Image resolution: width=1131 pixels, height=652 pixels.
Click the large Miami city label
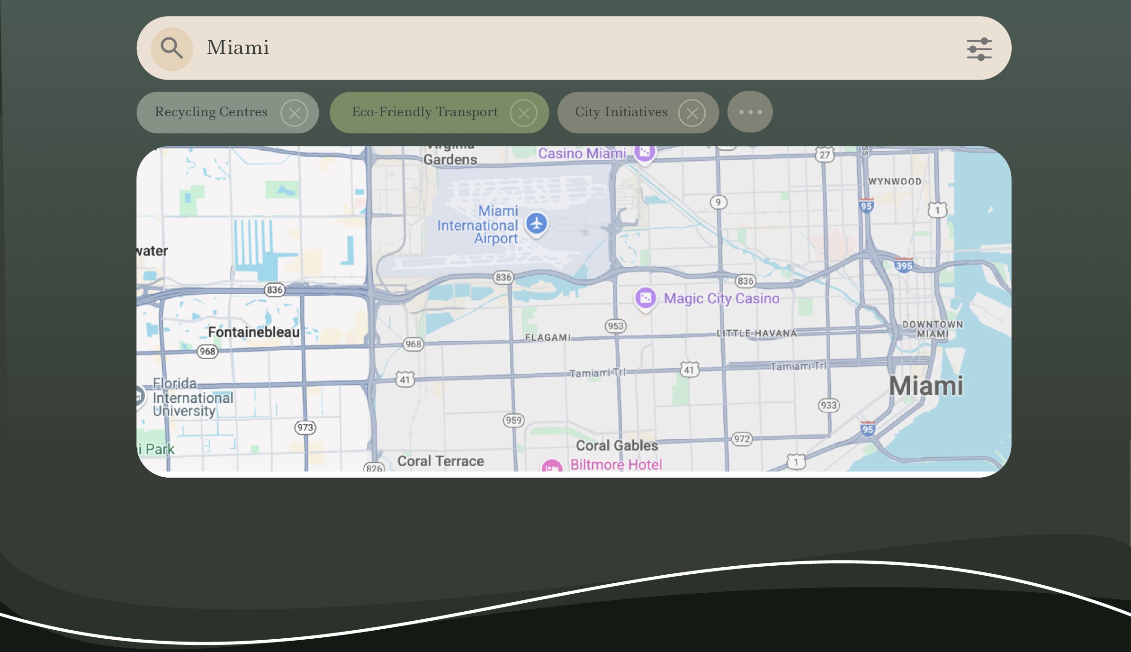click(x=926, y=386)
